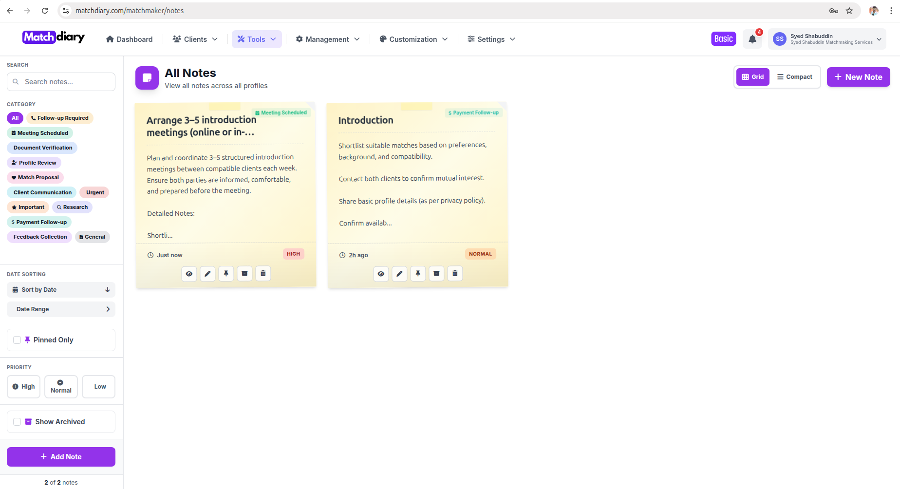900x489 pixels.
Task: Select the Match Proposal category tag
Action: point(35,178)
